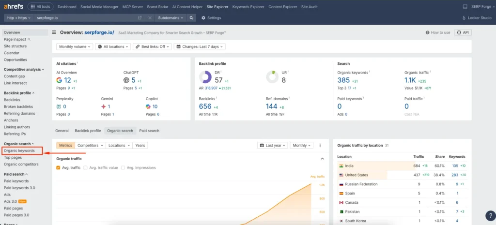The height and width of the screenshot is (225, 496).
Task: Collapse the Organic traffic chart section
Action: (x=323, y=159)
